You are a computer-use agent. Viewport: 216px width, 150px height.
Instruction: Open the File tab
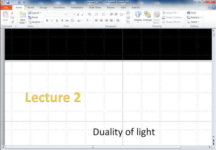coord(6,7)
